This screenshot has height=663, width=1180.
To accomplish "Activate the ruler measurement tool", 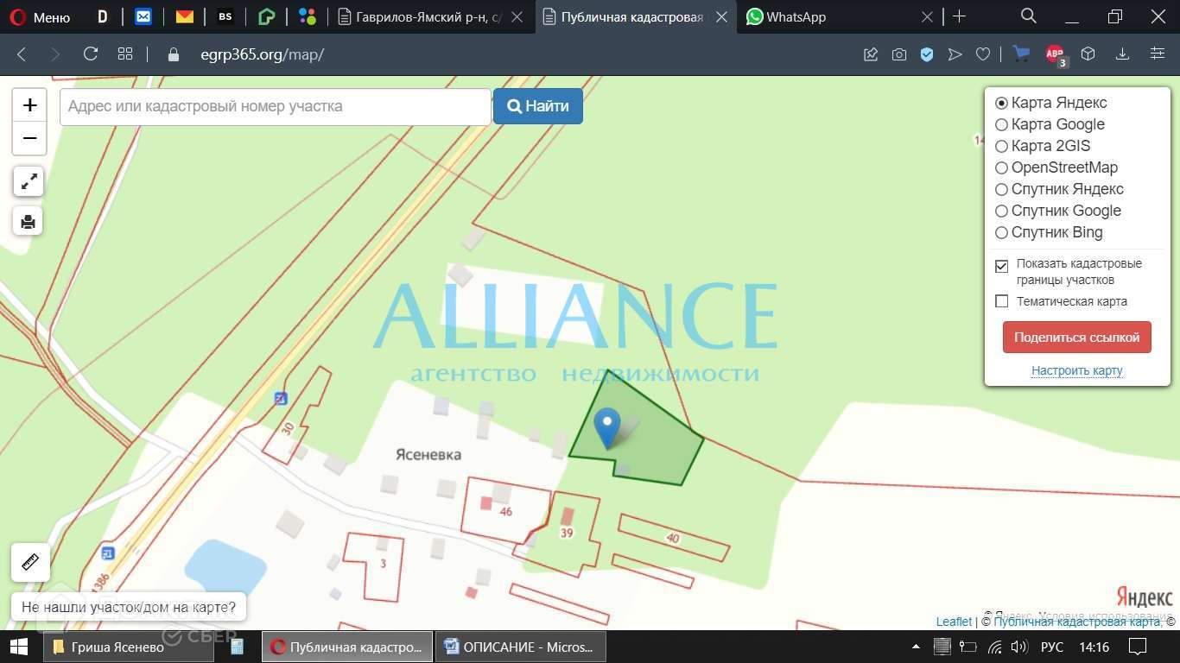I will tap(30, 562).
